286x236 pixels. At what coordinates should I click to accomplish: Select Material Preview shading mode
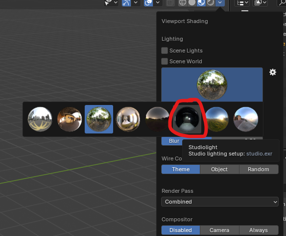tap(201, 2)
